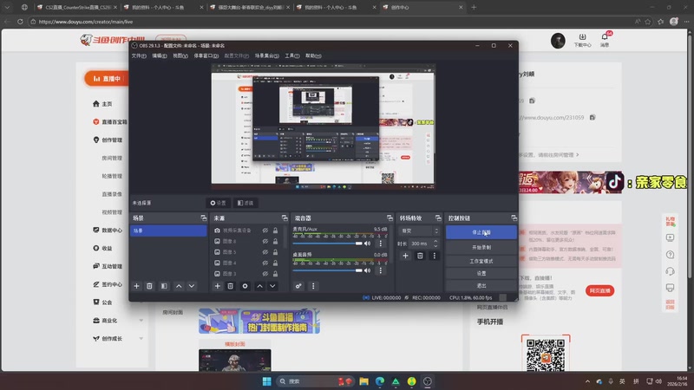The height and width of the screenshot is (390, 694).
Task: Expand 创作成长 section in Douyu sidebar
Action: tap(141, 339)
